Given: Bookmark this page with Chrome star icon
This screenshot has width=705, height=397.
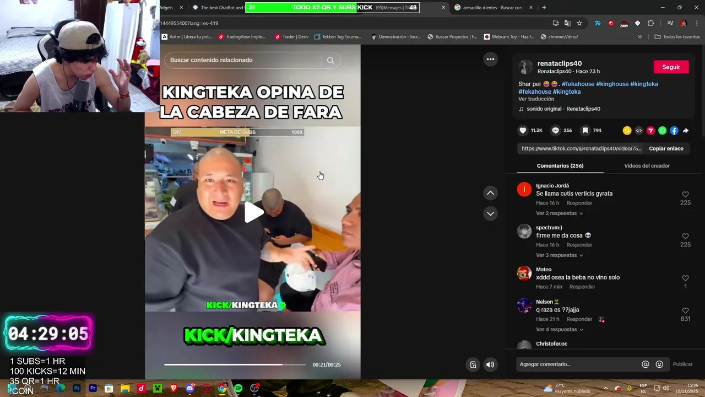Looking at the screenshot, I should (x=579, y=23).
